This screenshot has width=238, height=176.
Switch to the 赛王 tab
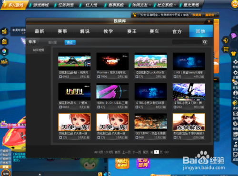(x=132, y=31)
